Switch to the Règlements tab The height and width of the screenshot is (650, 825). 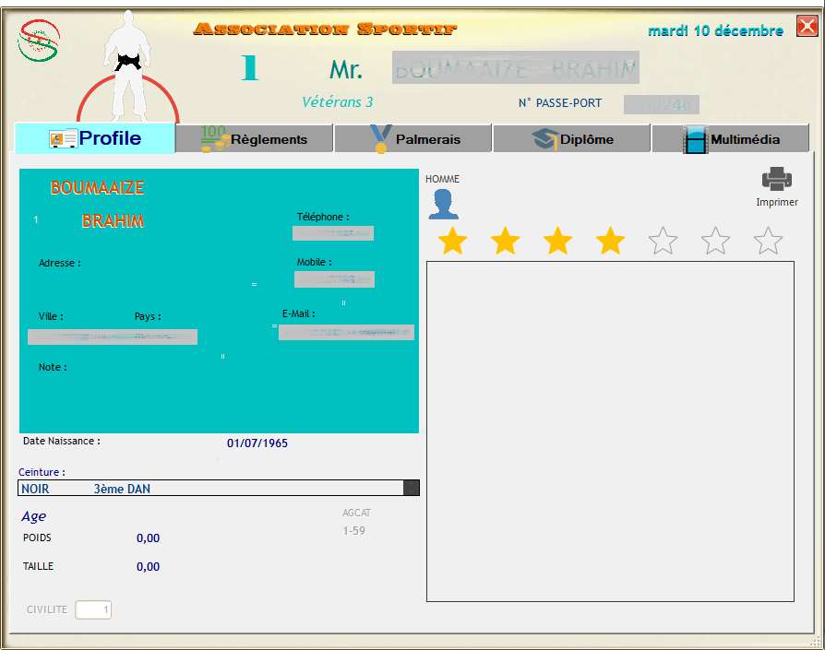[255, 139]
